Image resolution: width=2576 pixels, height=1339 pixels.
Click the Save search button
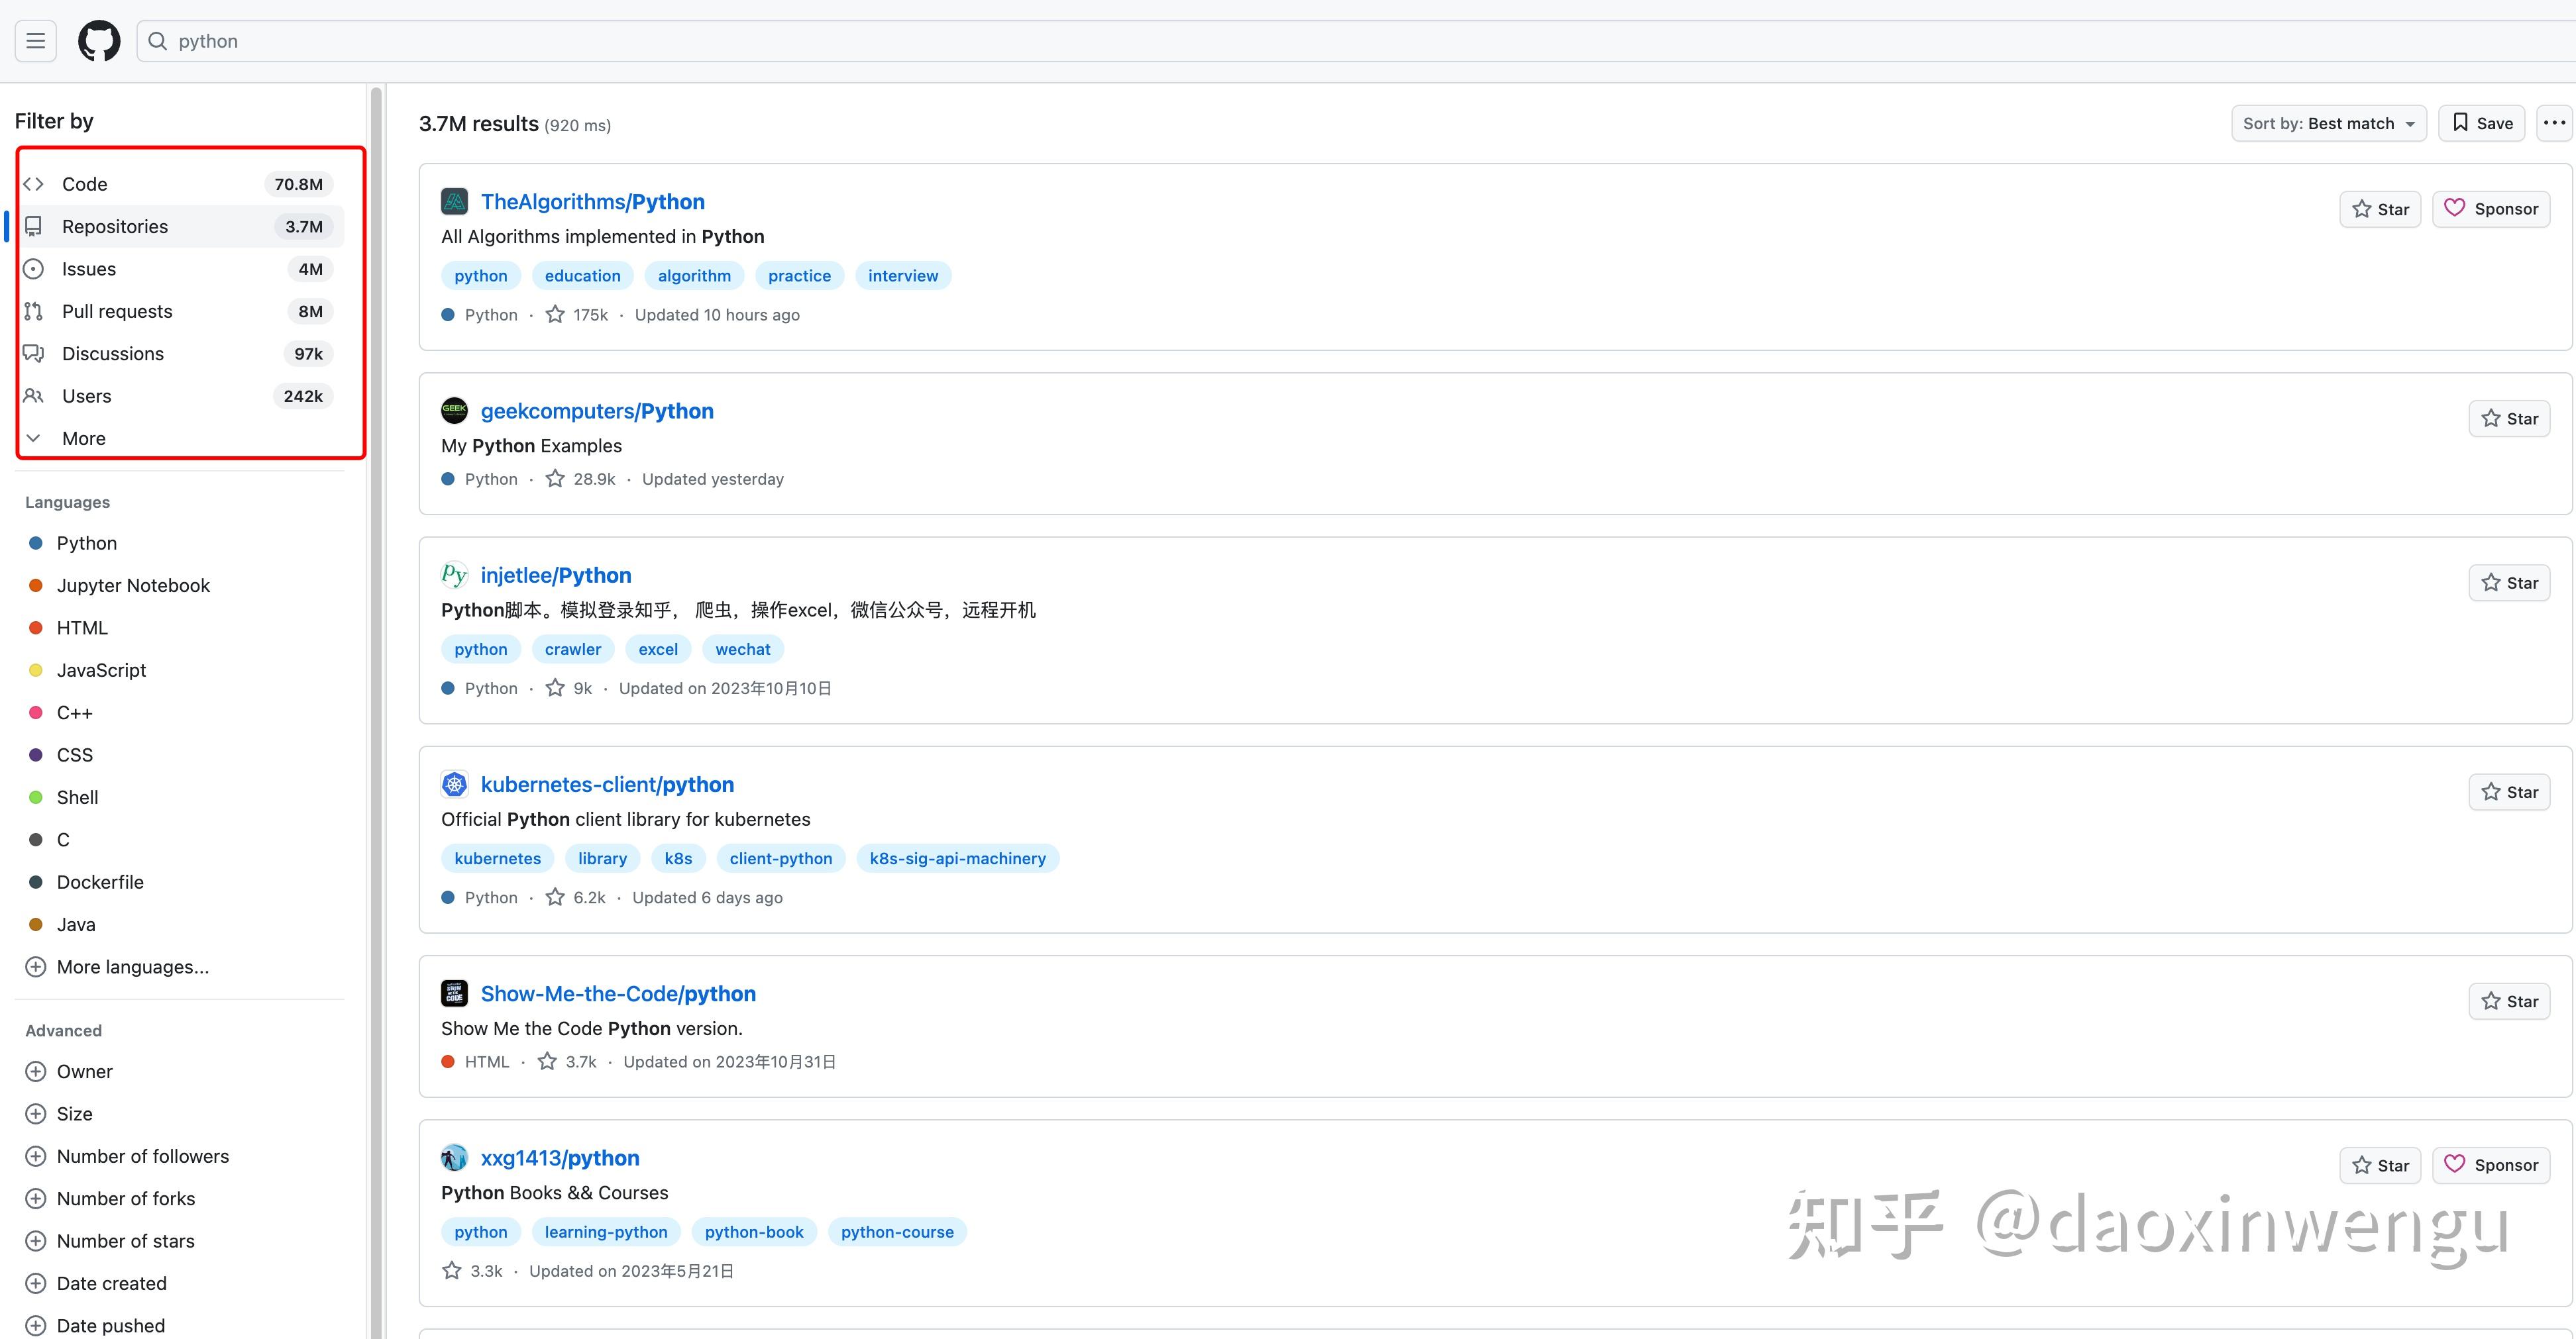click(x=2482, y=122)
